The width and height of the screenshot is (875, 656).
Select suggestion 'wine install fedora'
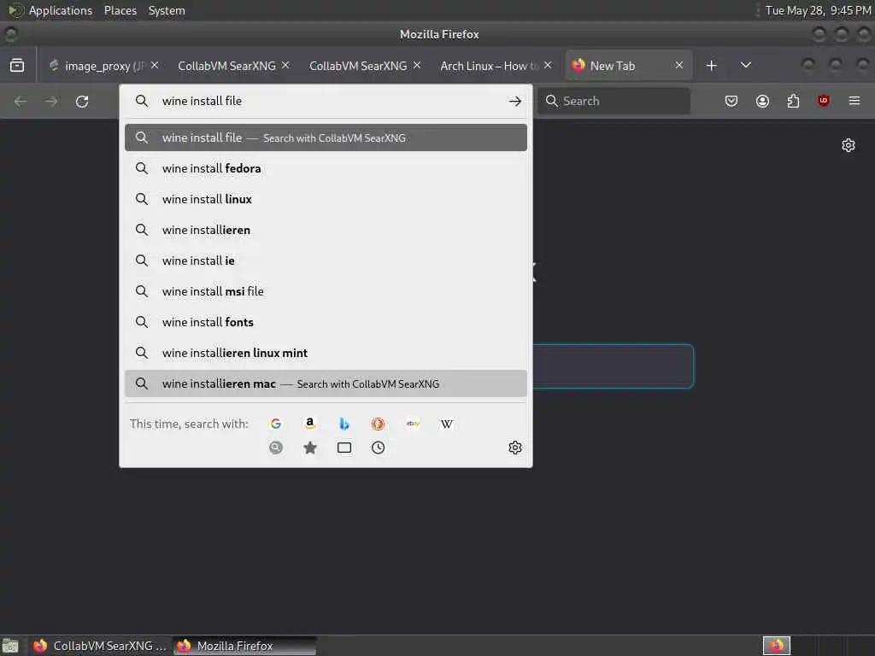tap(326, 168)
